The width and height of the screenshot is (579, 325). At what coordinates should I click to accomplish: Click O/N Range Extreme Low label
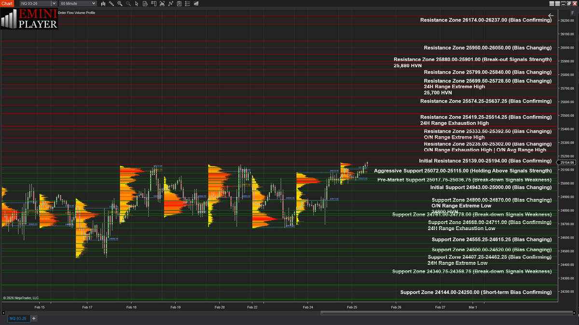462,206
